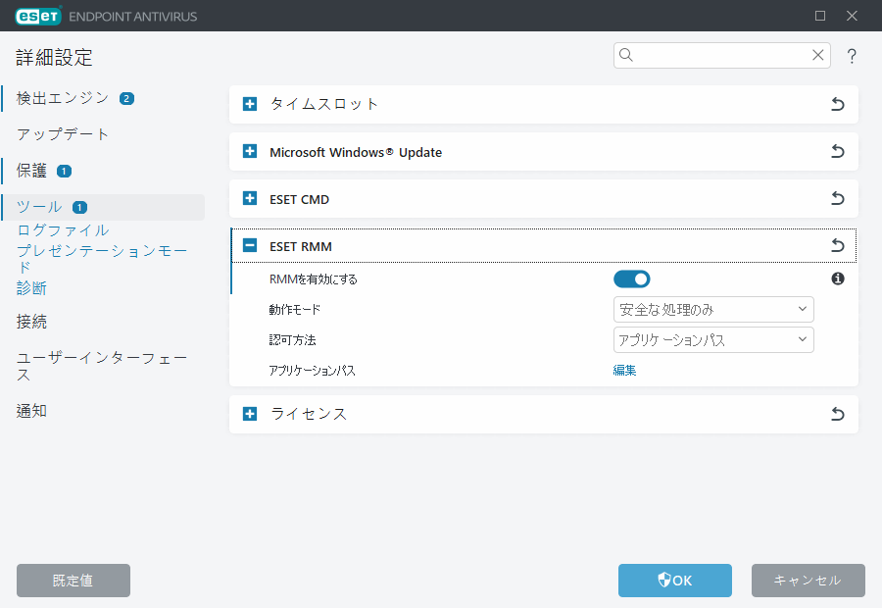Open the 認可方法 dropdown
882x608 pixels.
713,339
